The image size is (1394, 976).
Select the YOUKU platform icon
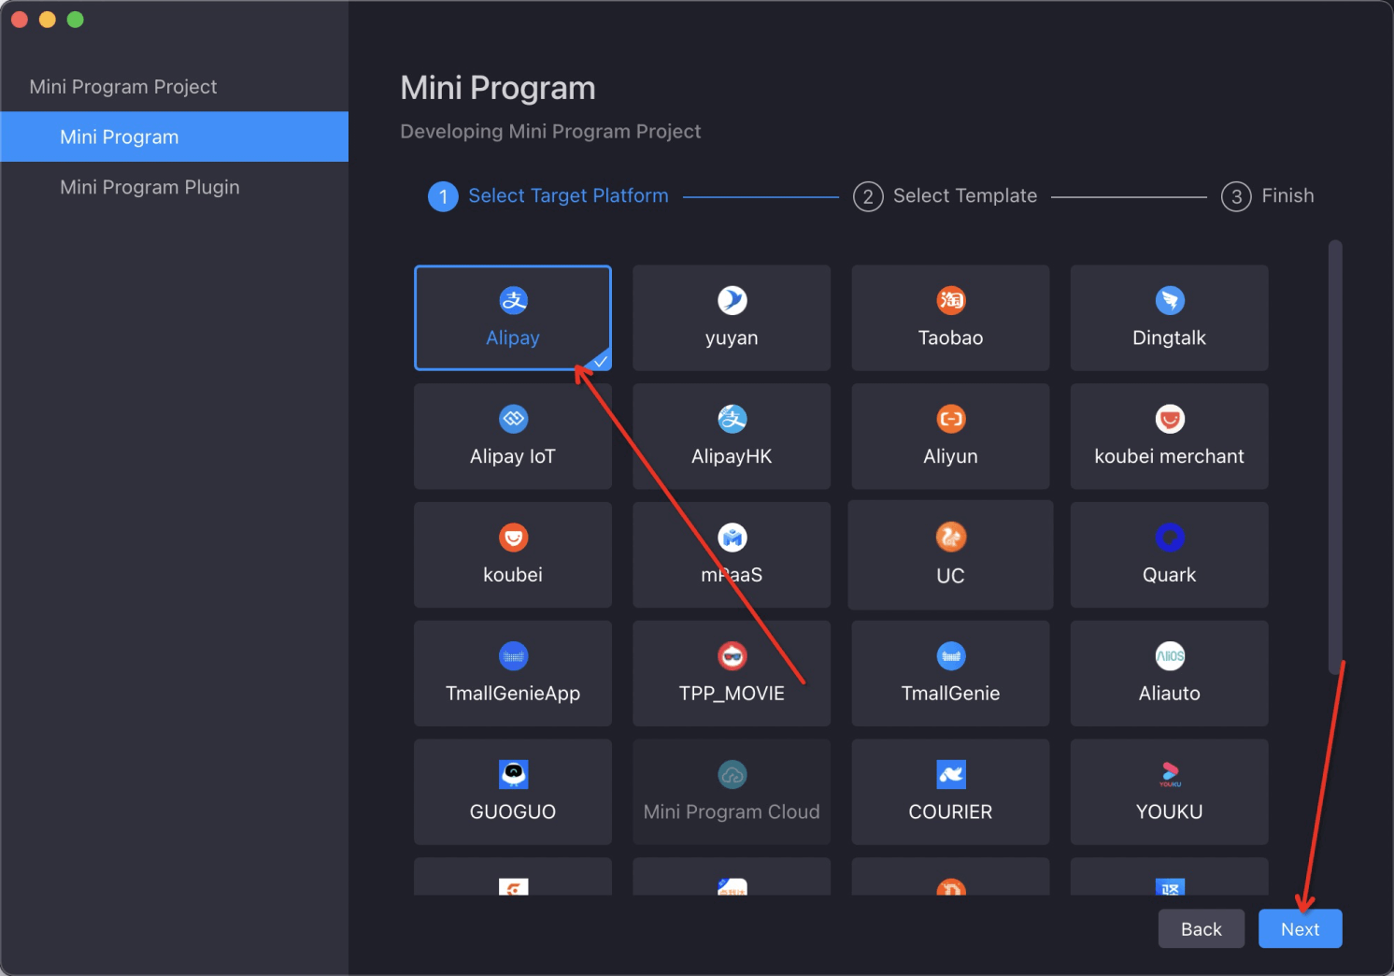coord(1170,775)
